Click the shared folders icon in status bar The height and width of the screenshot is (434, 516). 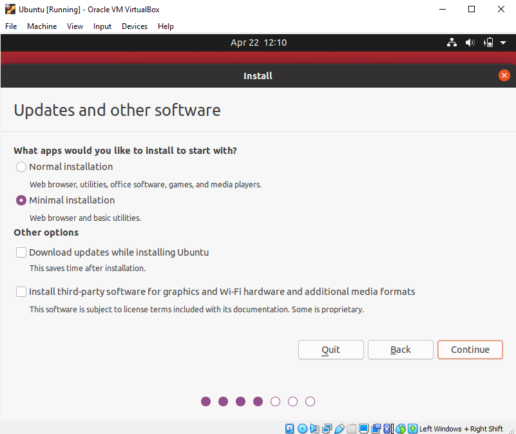click(x=352, y=428)
